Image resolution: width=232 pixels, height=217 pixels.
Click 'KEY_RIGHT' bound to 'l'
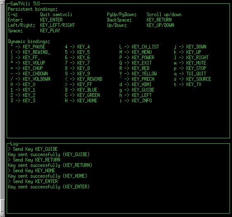pos(197,58)
